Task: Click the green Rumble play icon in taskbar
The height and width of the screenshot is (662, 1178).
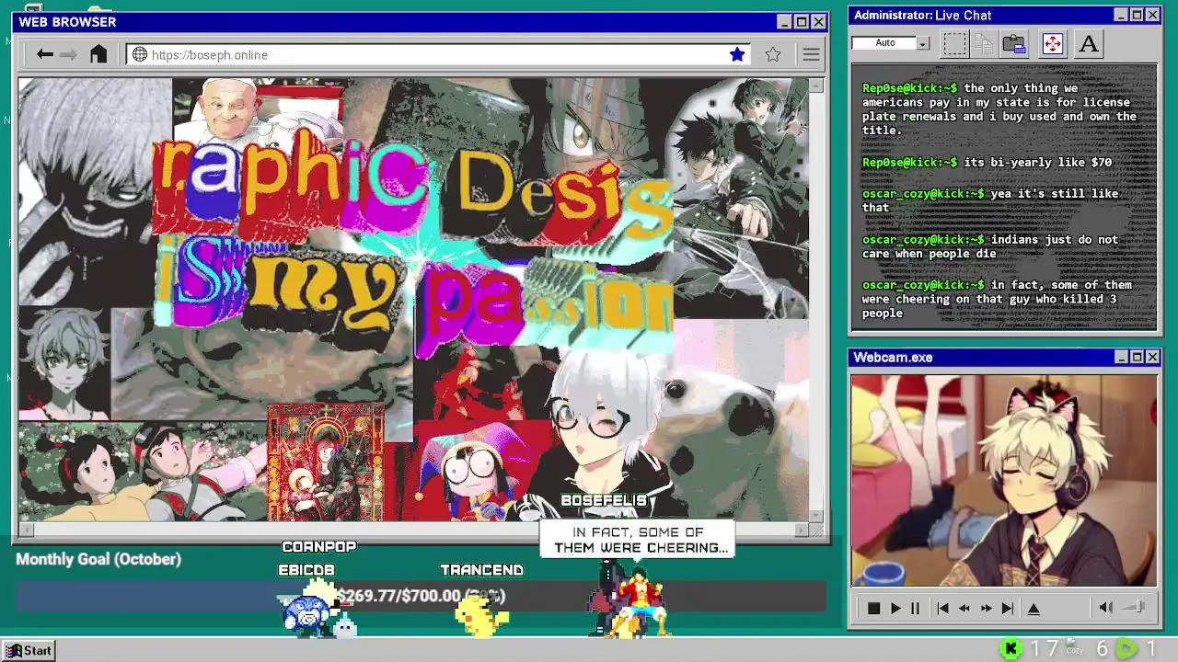Action: [1126, 649]
